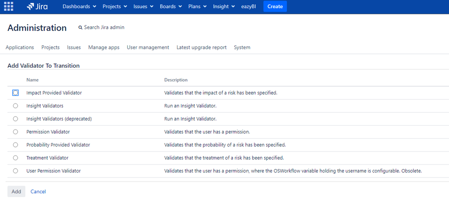Open the Latest upgrade report tab
The image size is (449, 200).
click(202, 48)
